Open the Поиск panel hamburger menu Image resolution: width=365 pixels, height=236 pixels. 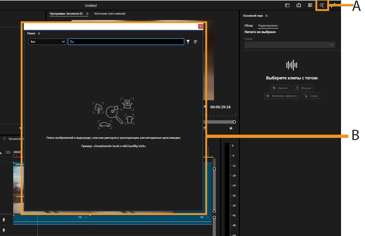pos(39,33)
